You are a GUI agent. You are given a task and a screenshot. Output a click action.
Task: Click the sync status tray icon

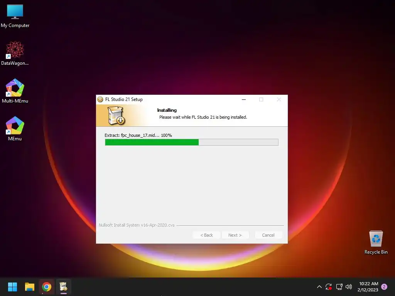click(x=329, y=287)
